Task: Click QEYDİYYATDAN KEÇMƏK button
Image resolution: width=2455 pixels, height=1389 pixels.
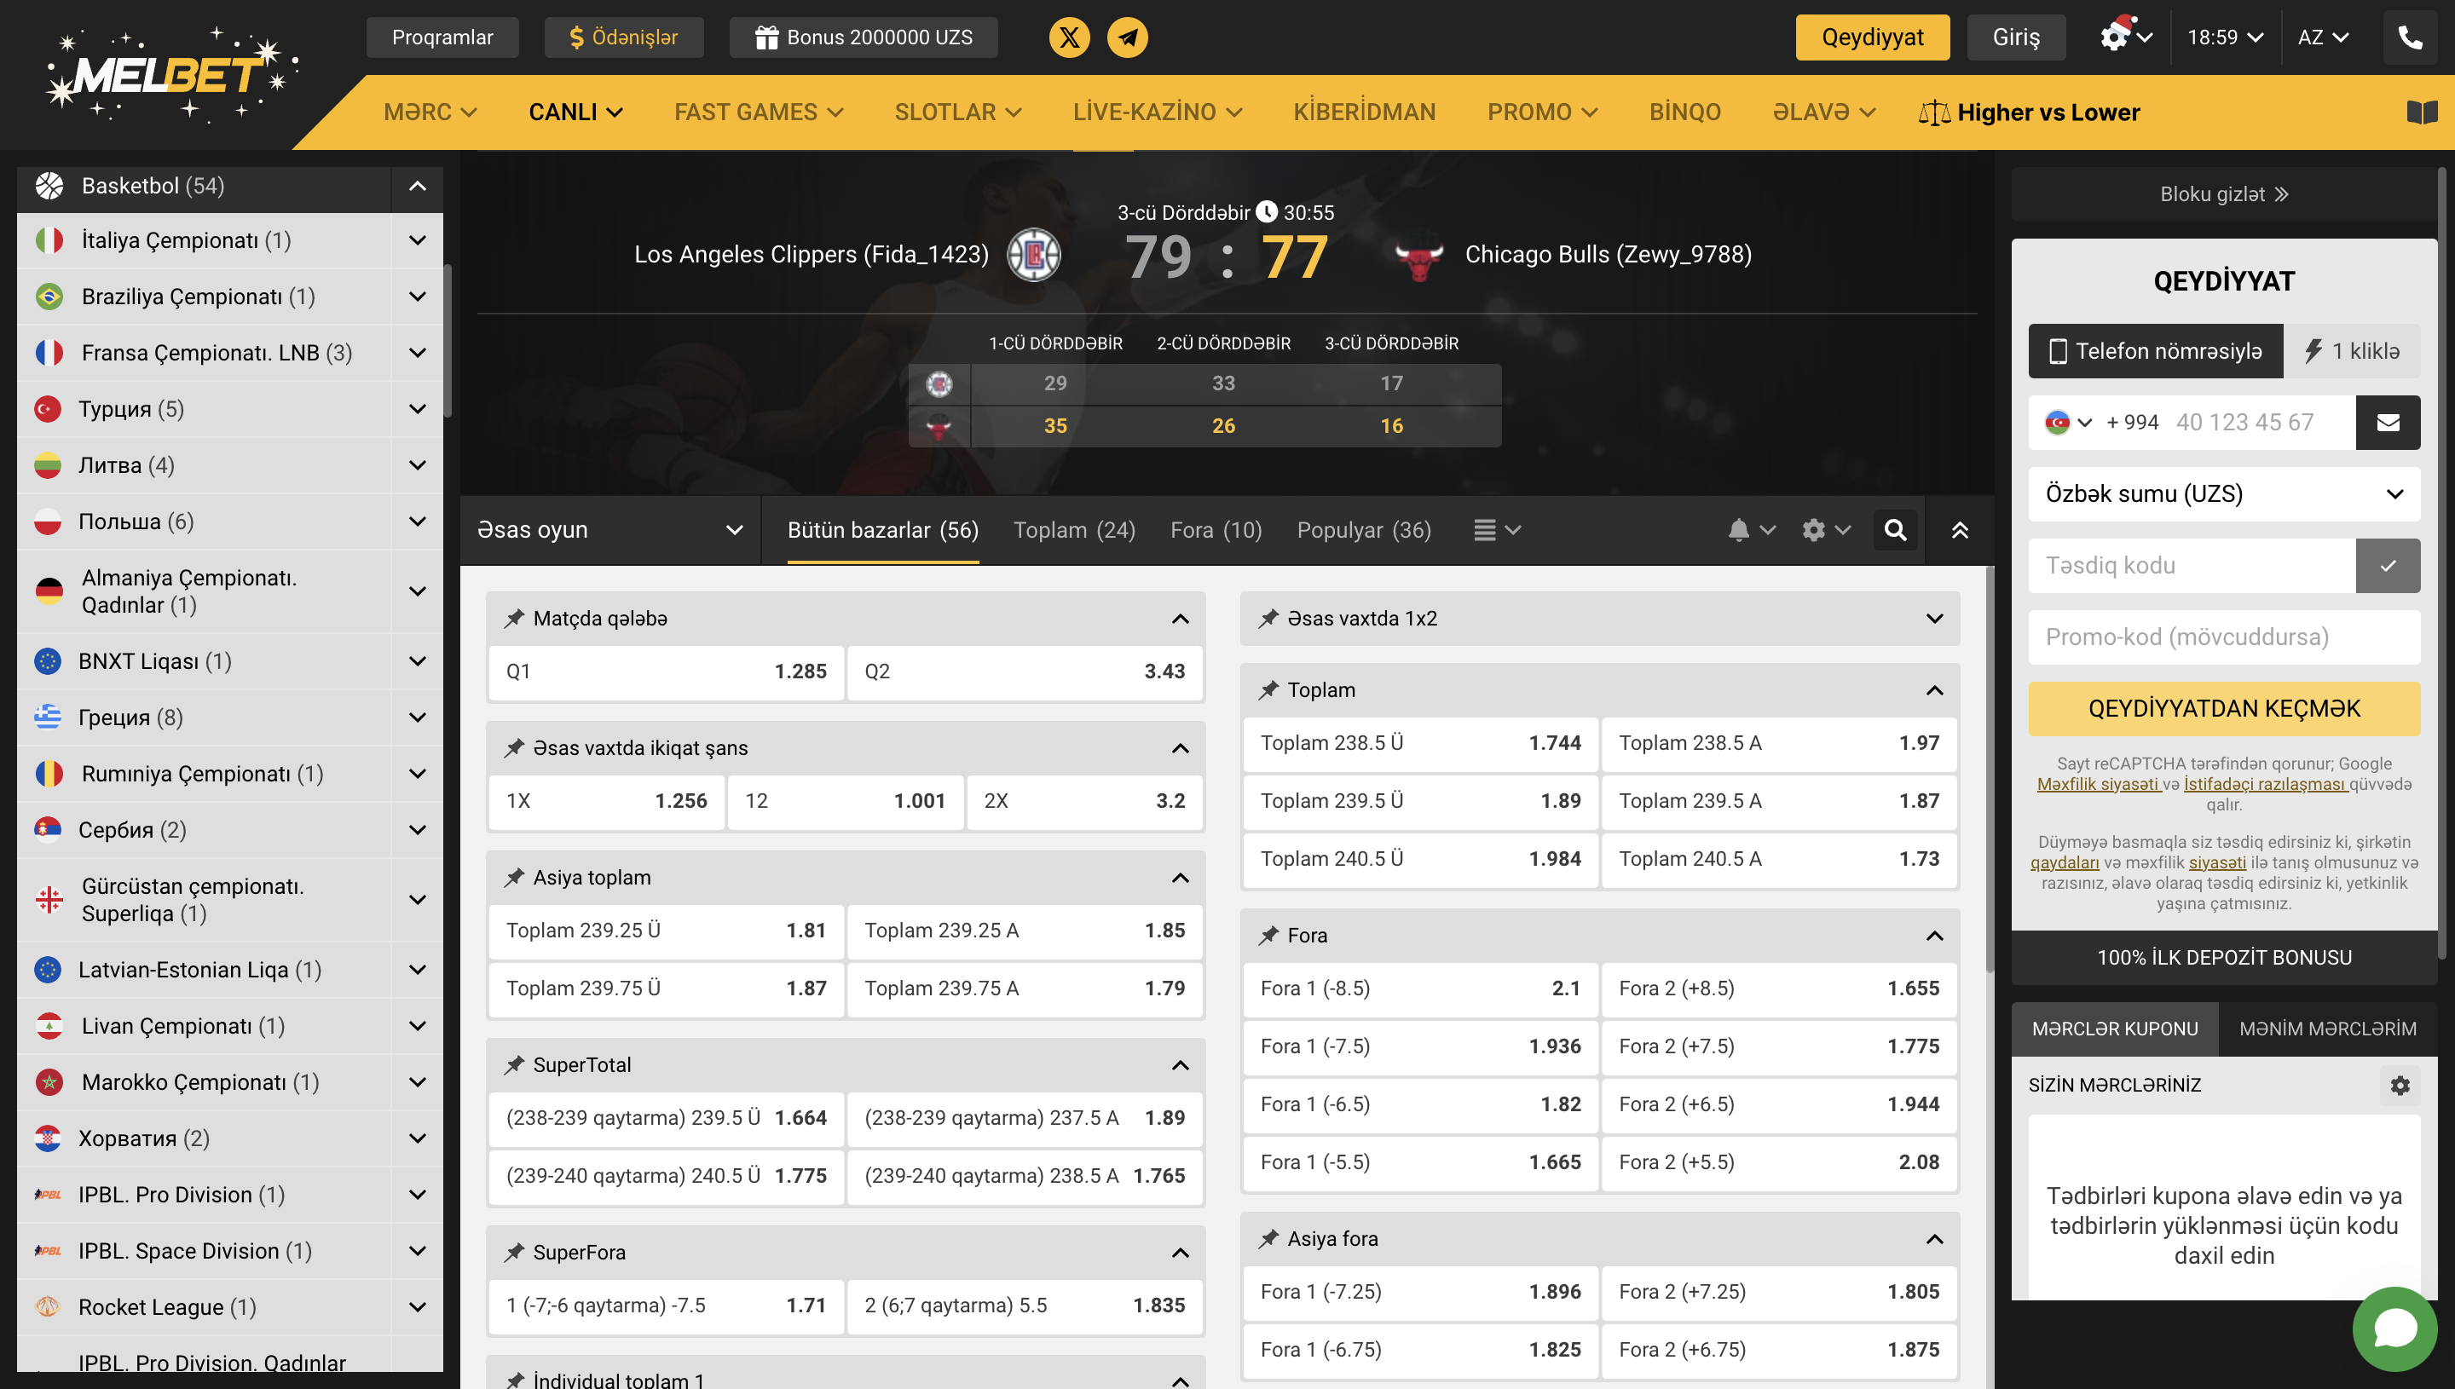Action: [x=2223, y=708]
